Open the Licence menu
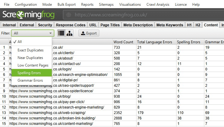 (x=181, y=5)
